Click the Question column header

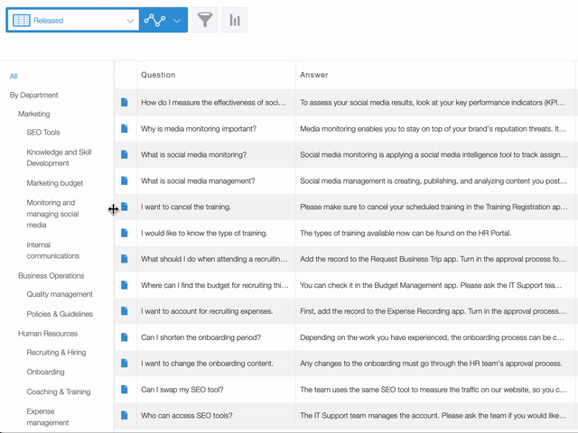(158, 75)
